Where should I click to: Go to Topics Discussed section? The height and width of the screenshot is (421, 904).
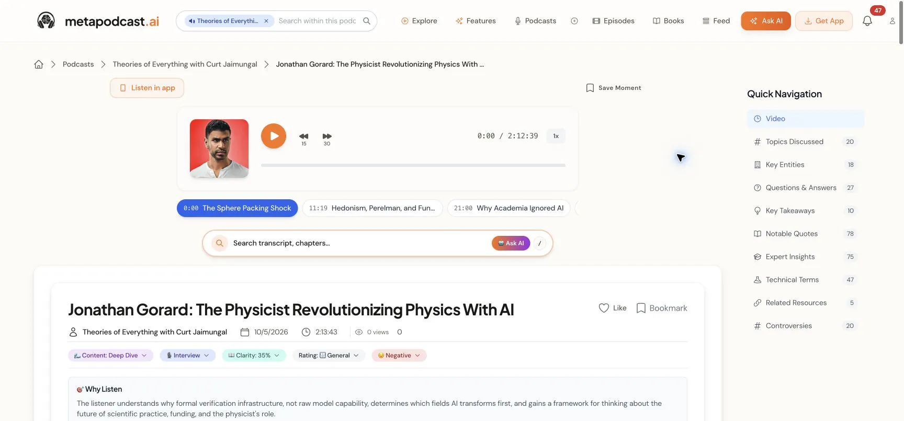[806, 142]
